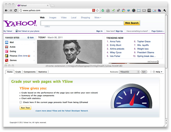171x132 pixels.
Task: Click the Games dice icon
Action: pos(6,60)
